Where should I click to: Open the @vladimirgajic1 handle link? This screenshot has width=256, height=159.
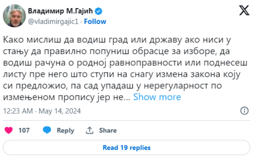(53, 22)
